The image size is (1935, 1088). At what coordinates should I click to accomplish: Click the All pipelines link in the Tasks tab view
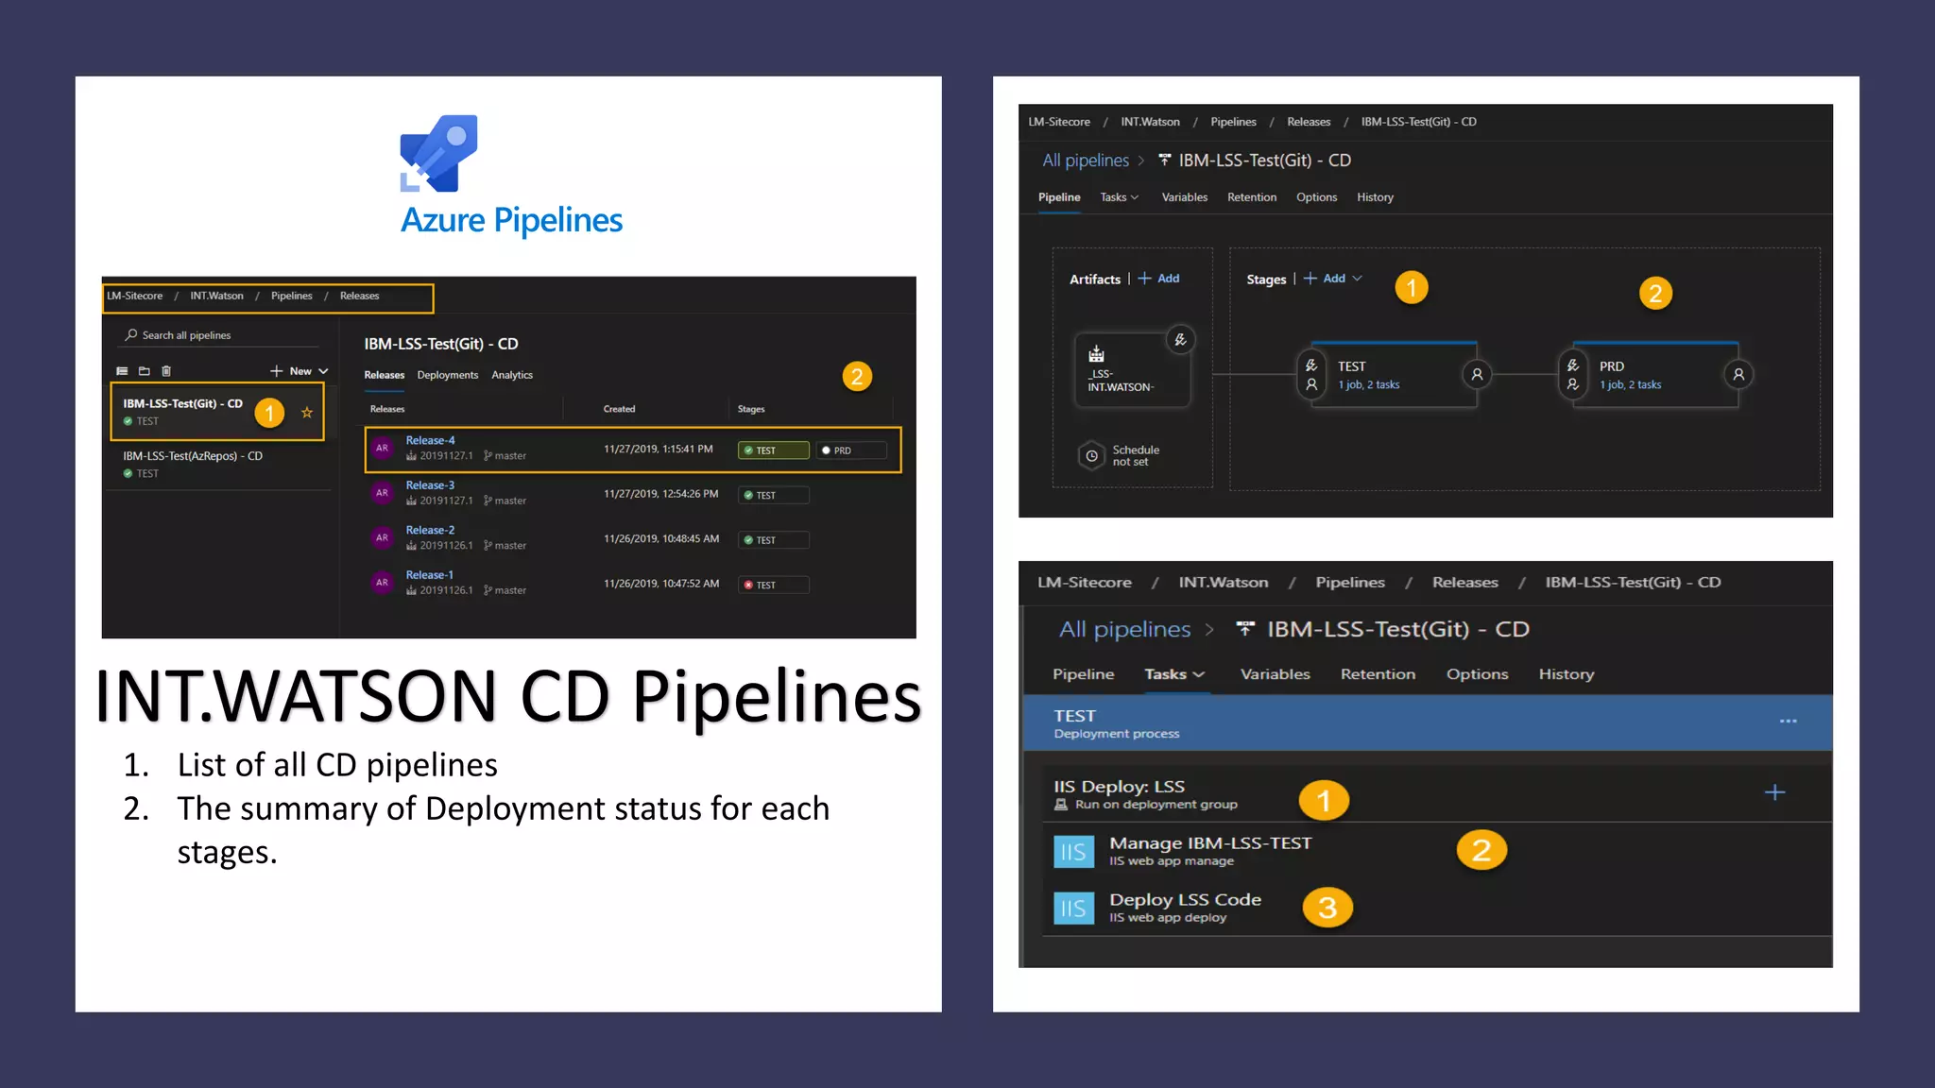click(x=1124, y=629)
